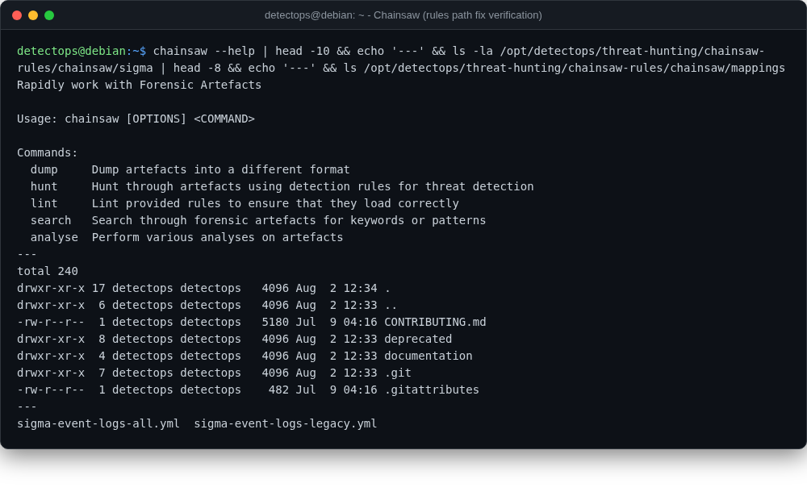
Task: Select the 'search' command name
Action: tap(50, 221)
